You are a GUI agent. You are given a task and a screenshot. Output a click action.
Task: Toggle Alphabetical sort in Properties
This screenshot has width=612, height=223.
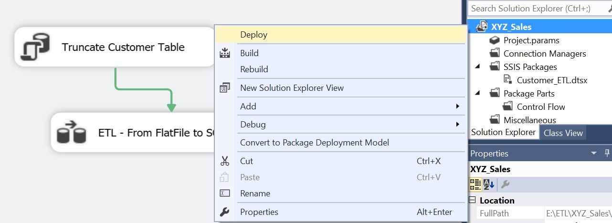pyautogui.click(x=489, y=184)
